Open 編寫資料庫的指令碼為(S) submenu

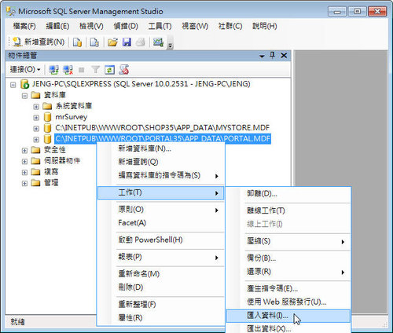tap(161, 175)
